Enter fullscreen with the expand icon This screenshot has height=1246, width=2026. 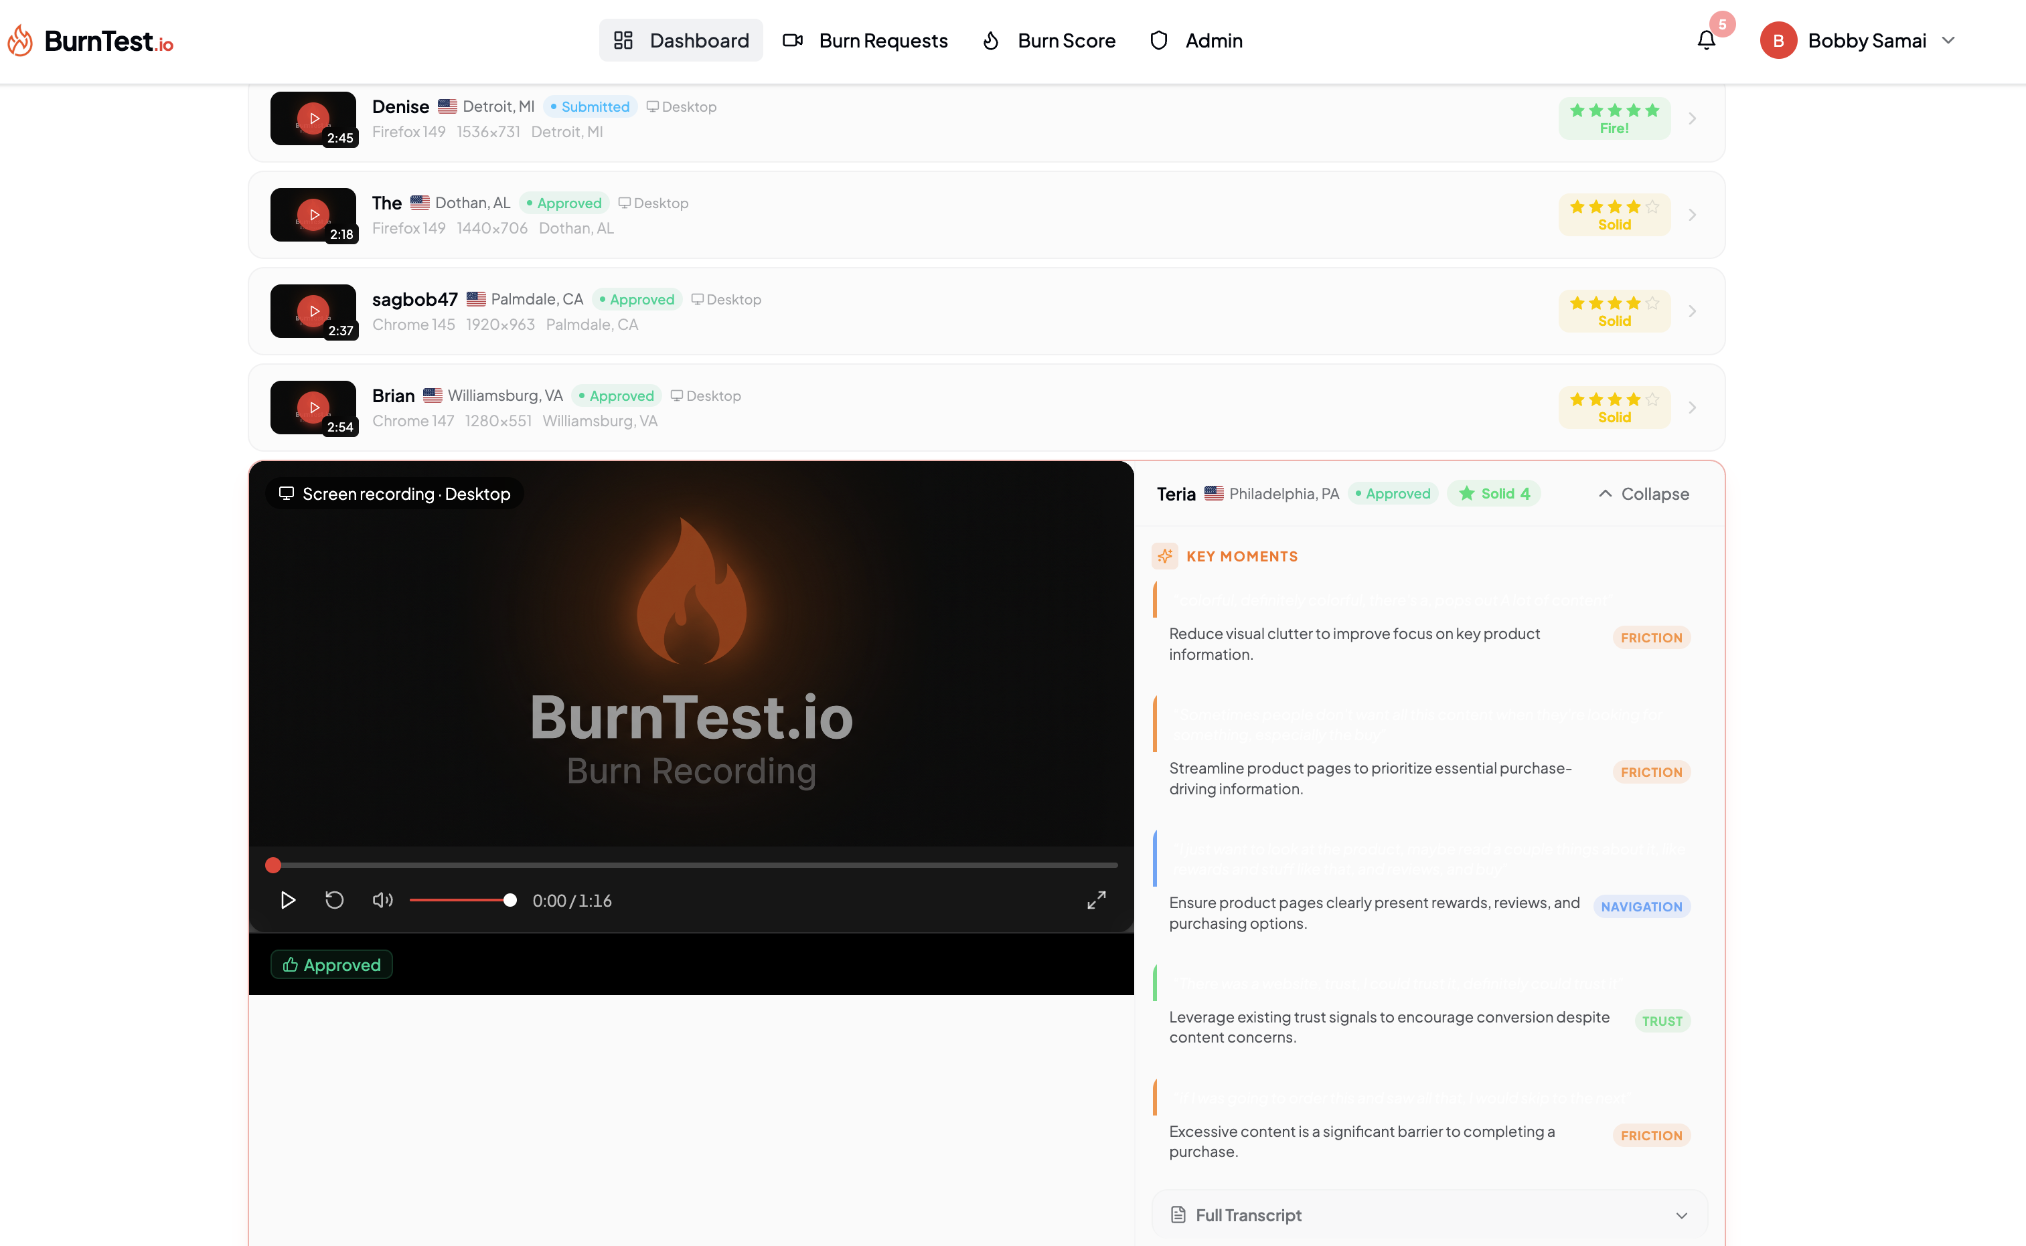point(1096,900)
